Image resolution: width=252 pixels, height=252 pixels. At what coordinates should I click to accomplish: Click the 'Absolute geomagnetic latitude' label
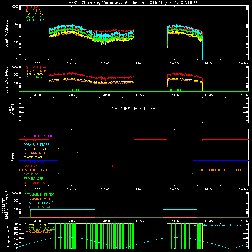click(x=218, y=226)
